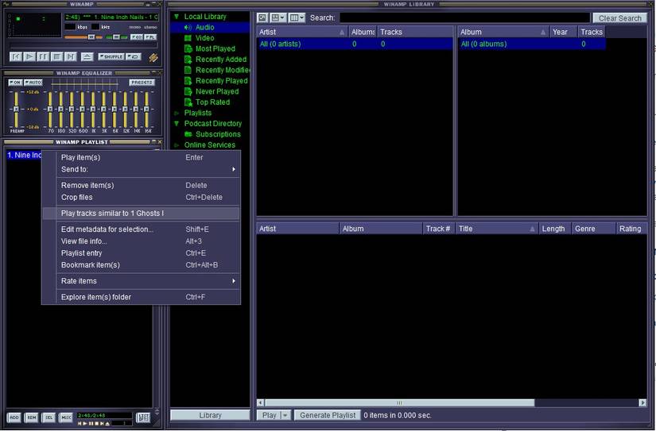Open the dropdown arrow next to the Play button
The image size is (656, 431).
[x=285, y=415]
